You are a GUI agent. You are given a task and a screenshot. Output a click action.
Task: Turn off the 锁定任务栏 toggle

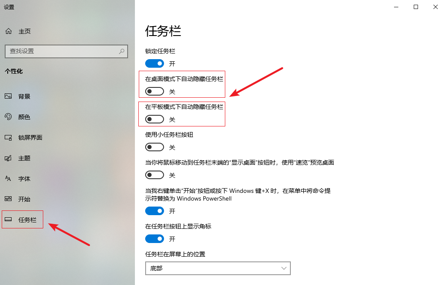(155, 63)
